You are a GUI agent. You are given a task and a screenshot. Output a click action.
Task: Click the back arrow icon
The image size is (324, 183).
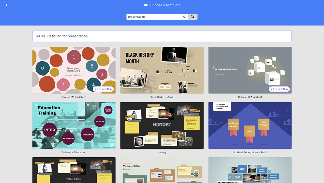7,5
